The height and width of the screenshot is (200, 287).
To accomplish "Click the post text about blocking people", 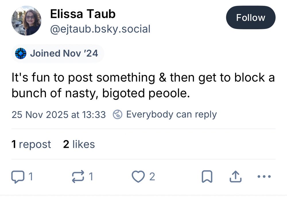I will point(143,86).
